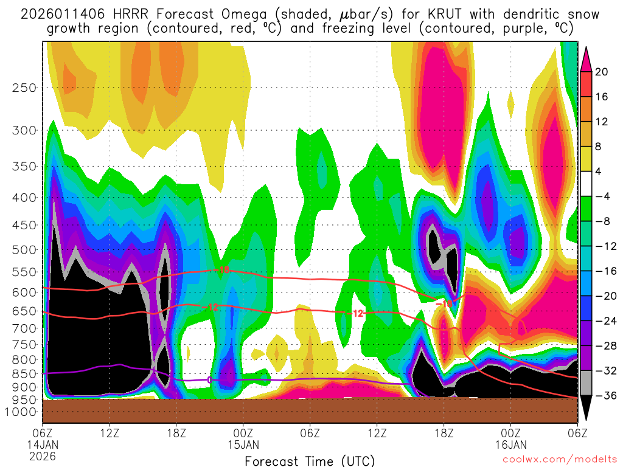Click the 900 pressure level label

click(24, 387)
